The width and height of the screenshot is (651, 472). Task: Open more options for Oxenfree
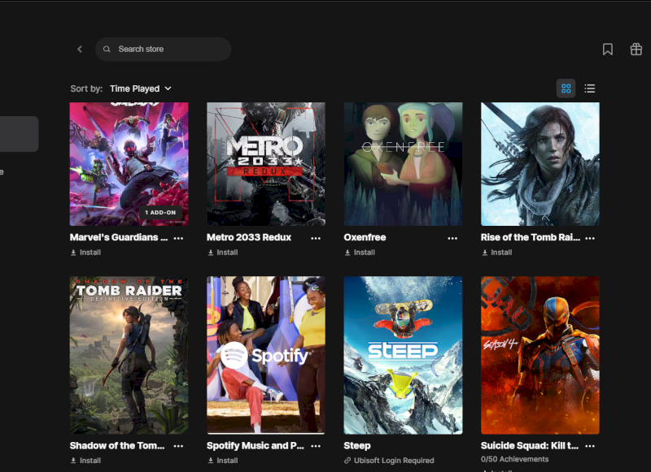pyautogui.click(x=452, y=238)
